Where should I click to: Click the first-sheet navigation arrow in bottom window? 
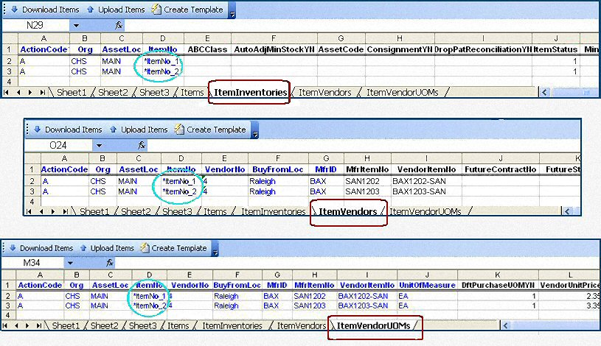coord(5,325)
